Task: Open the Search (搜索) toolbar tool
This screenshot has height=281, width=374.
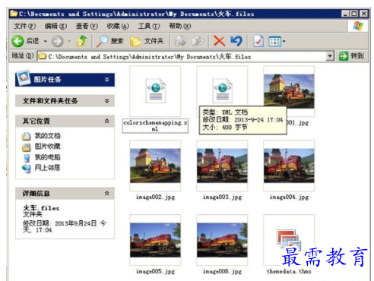Action: point(109,41)
